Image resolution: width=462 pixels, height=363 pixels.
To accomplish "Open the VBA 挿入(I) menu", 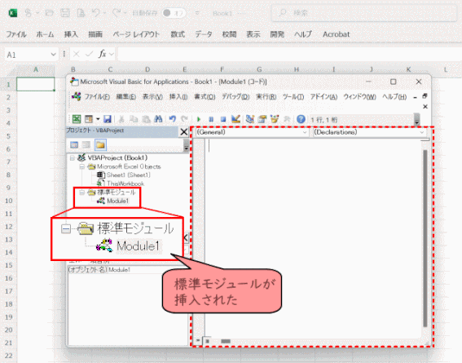I will click(178, 97).
